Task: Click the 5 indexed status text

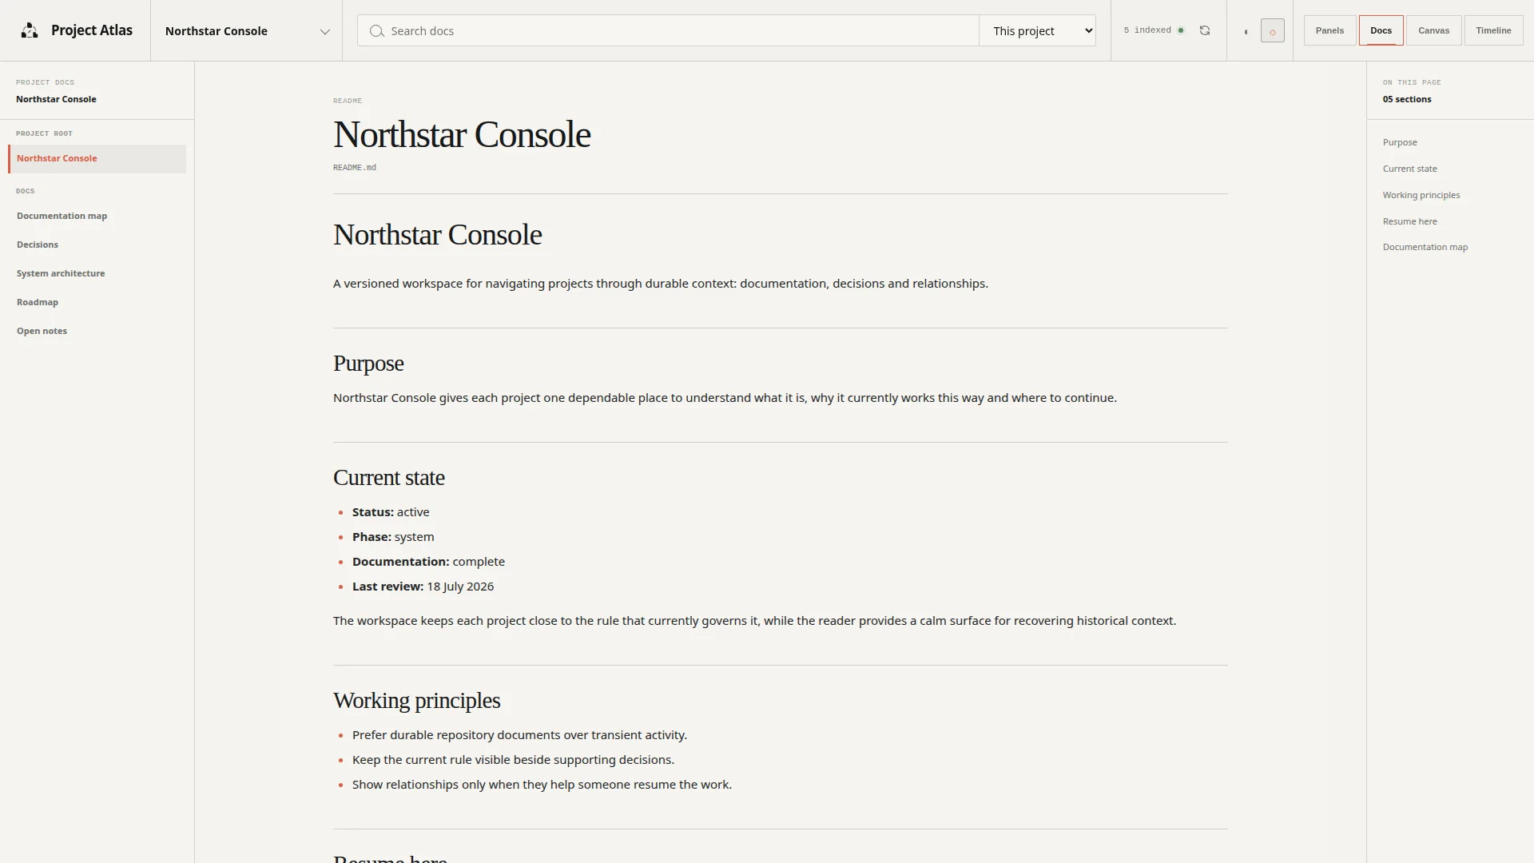Action: [x=1147, y=30]
